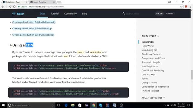Viewport: 193px width, 108px height.
Task: Open Chrome's three-dot menu
Action: 190,7
